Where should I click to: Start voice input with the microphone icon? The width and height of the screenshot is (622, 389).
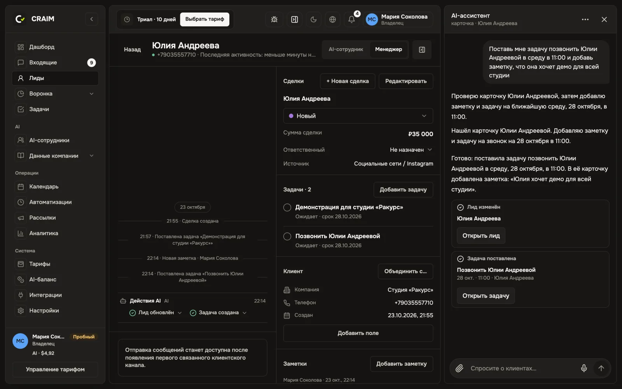pos(584,368)
